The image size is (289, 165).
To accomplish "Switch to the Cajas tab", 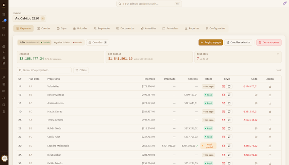I will (x=62, y=29).
